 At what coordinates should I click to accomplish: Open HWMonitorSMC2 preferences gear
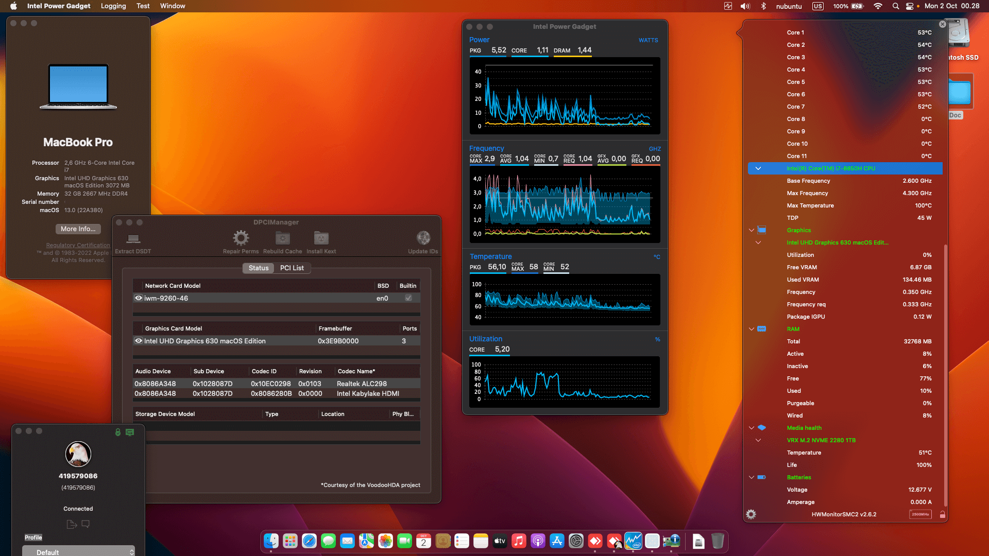[x=751, y=514]
